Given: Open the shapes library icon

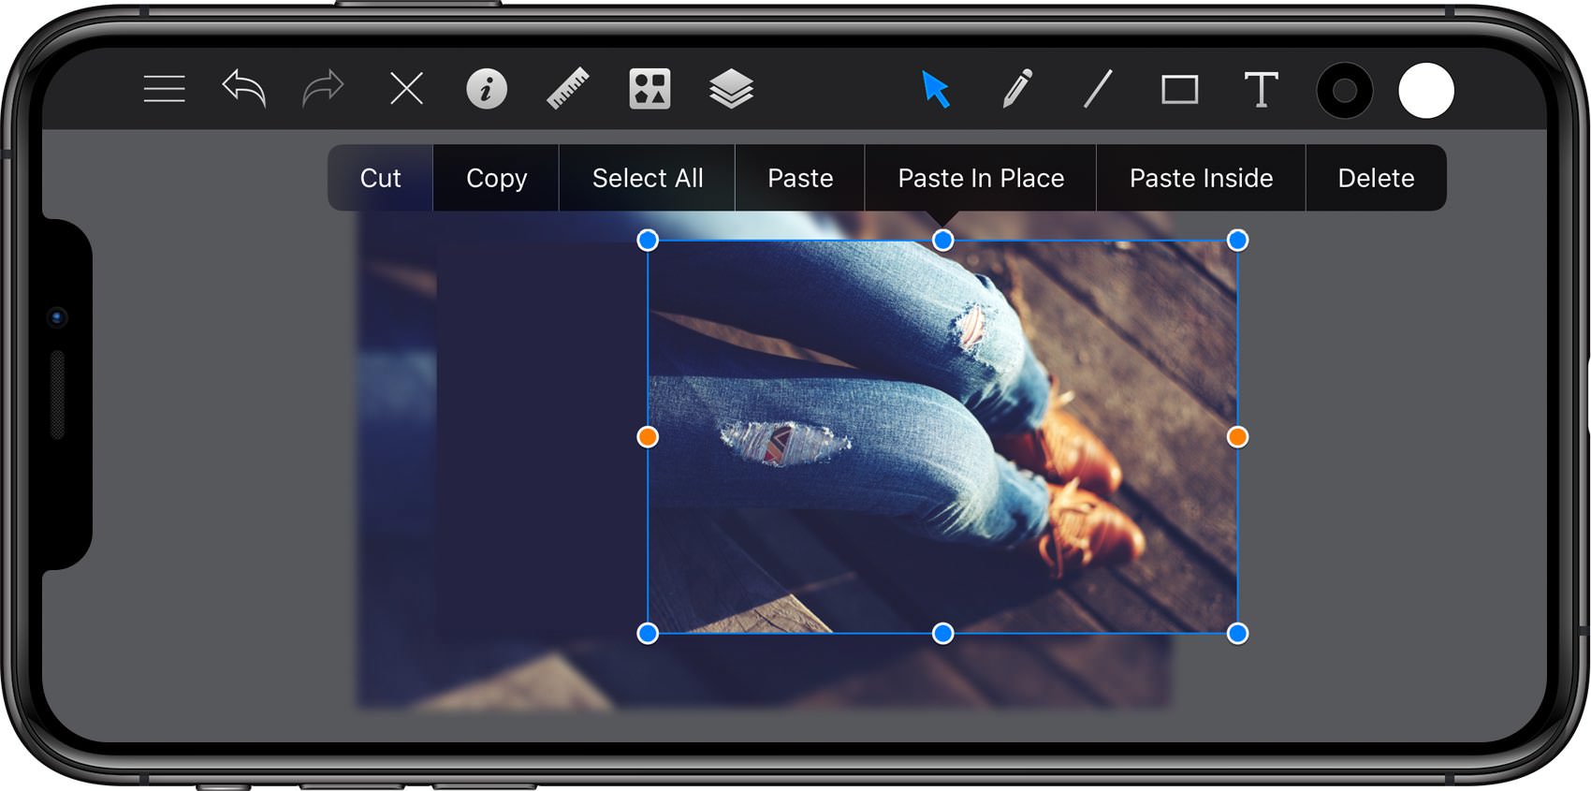Looking at the screenshot, I should click(x=650, y=89).
